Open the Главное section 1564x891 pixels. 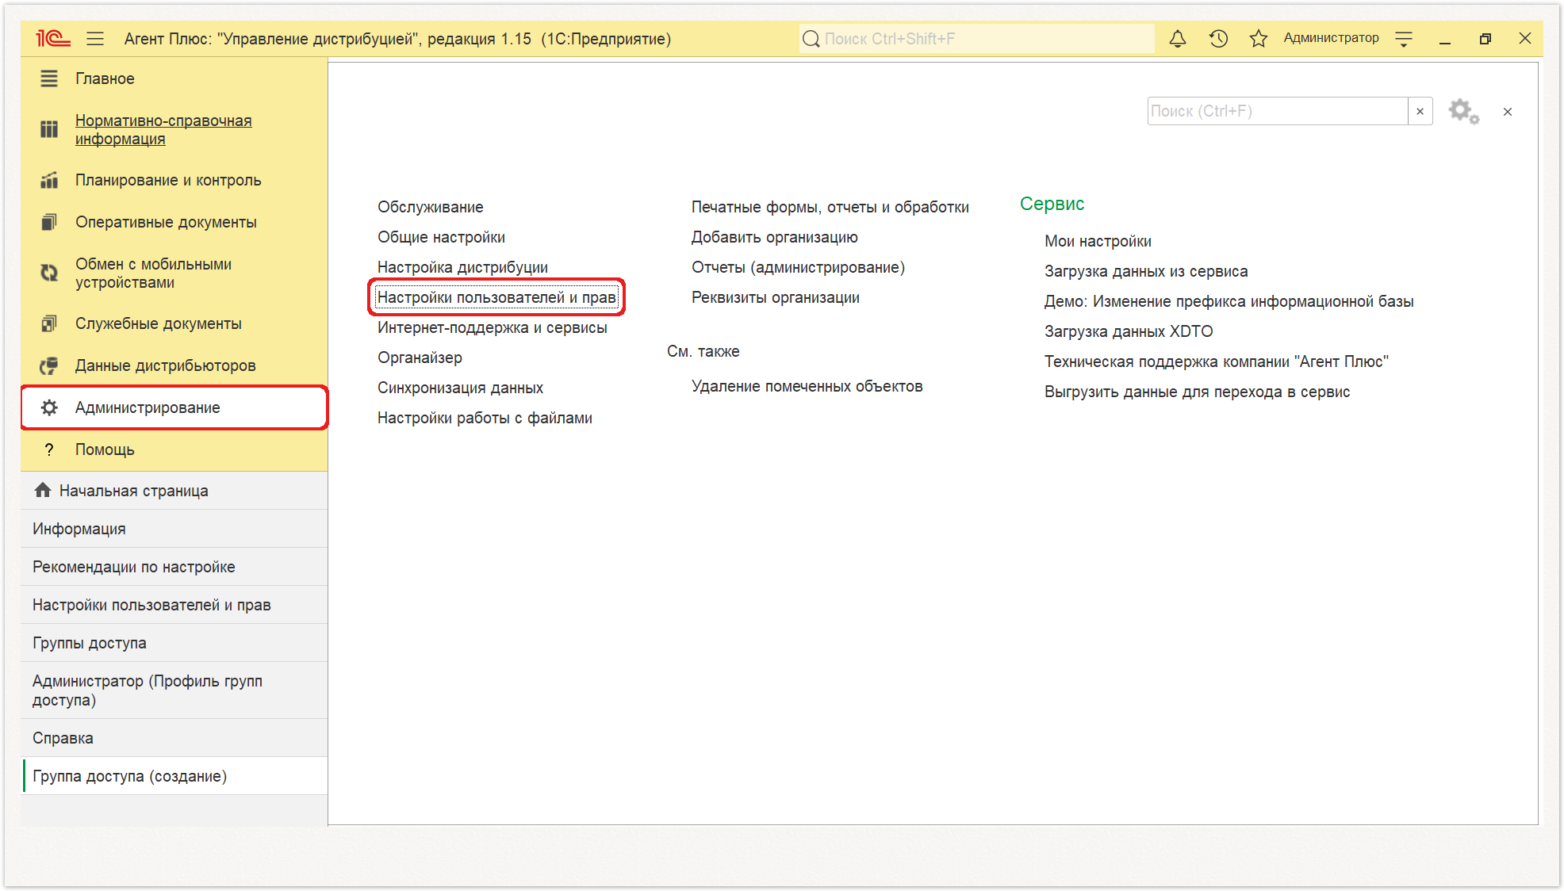pyautogui.click(x=174, y=78)
